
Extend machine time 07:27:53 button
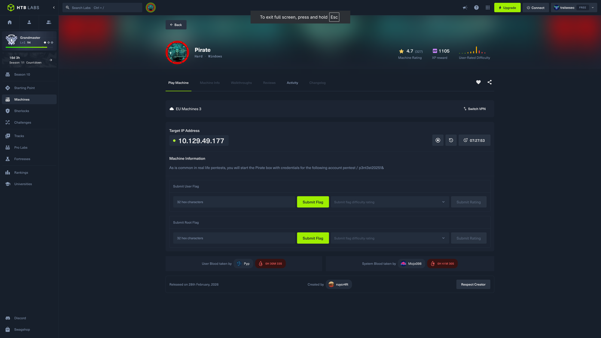pyautogui.click(x=474, y=140)
